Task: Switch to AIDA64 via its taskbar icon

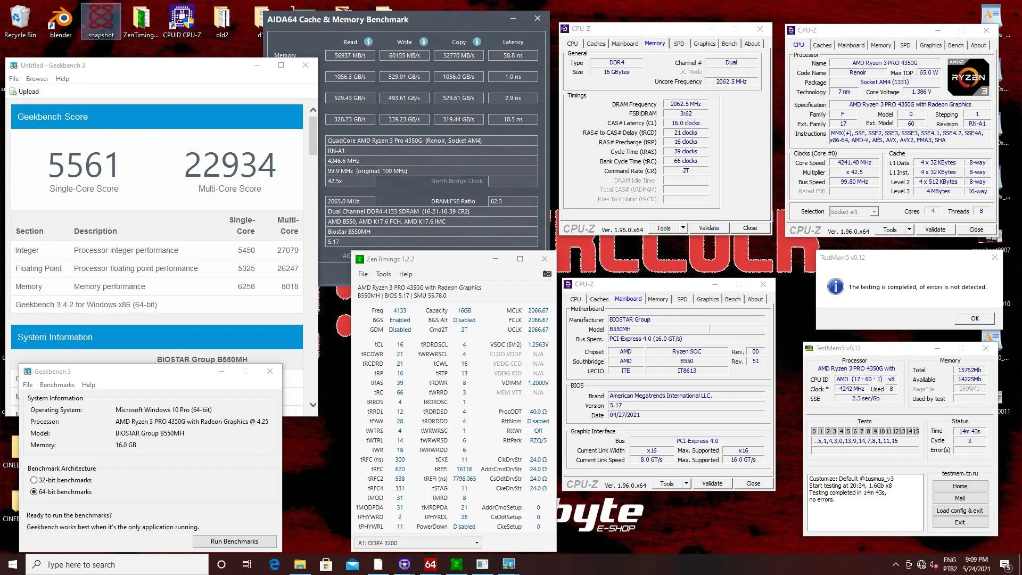Action: pos(431,564)
